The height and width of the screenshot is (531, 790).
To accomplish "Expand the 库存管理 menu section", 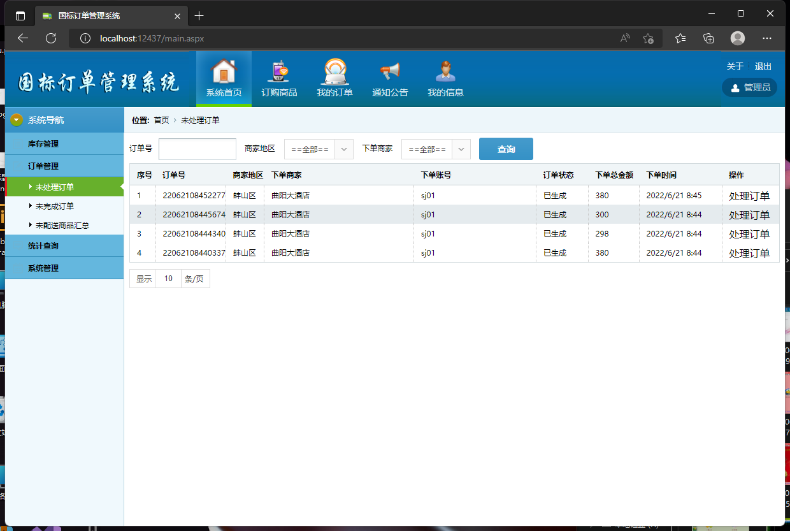I will pos(64,144).
